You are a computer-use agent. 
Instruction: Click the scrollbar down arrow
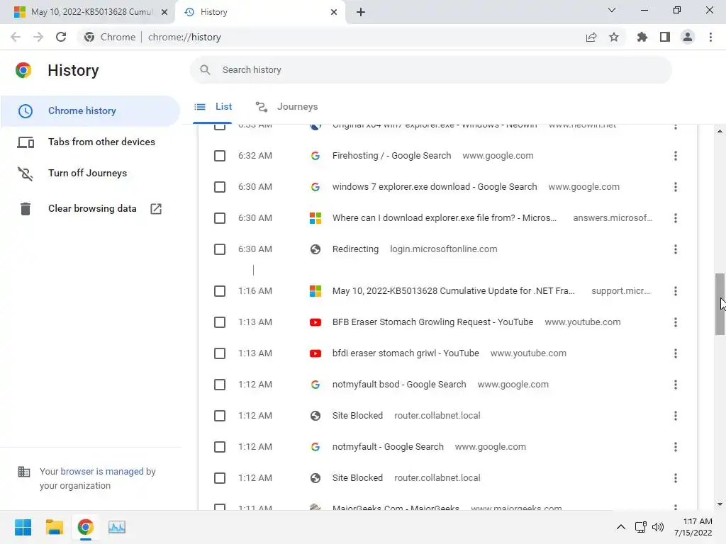[x=720, y=504]
